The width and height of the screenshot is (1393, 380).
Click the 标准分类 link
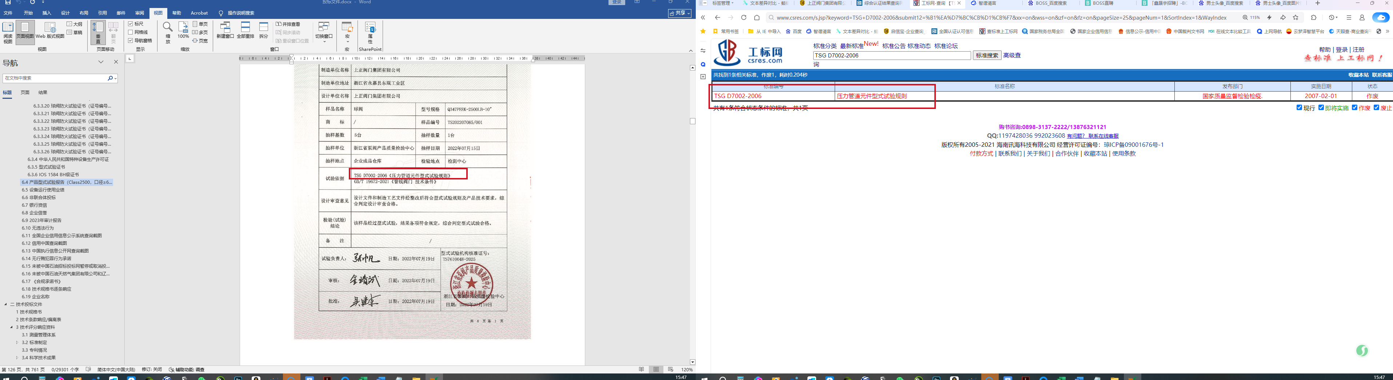(x=825, y=46)
